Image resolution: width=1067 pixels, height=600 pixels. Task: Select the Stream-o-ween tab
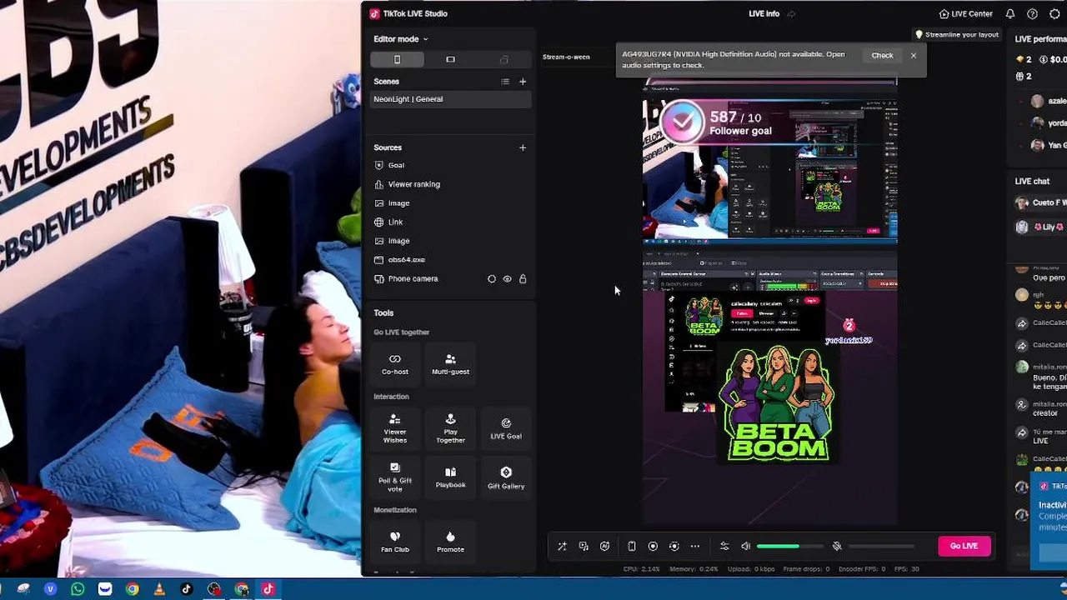[x=566, y=57]
